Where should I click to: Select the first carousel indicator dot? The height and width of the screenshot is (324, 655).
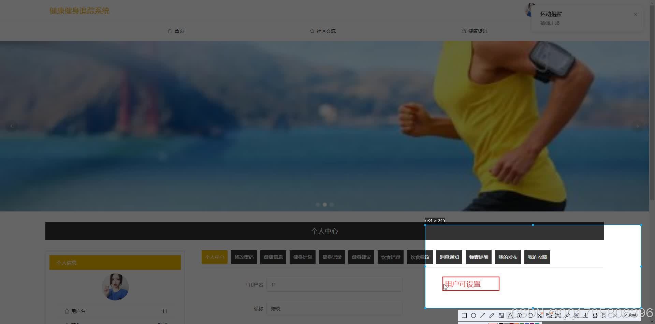pyautogui.click(x=318, y=205)
